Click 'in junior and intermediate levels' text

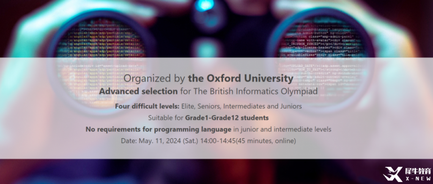tap(282, 129)
